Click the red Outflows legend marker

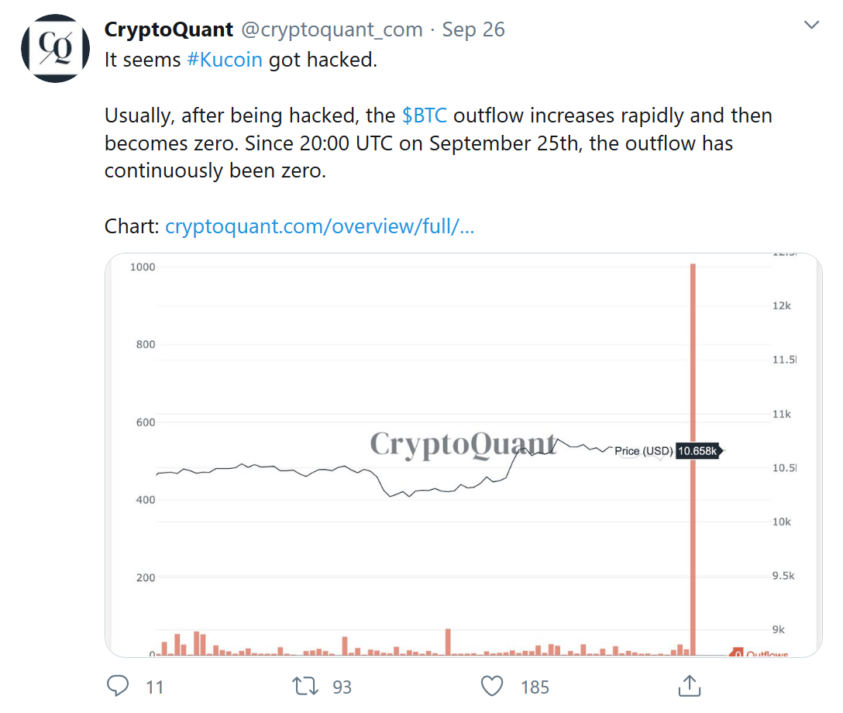[738, 653]
